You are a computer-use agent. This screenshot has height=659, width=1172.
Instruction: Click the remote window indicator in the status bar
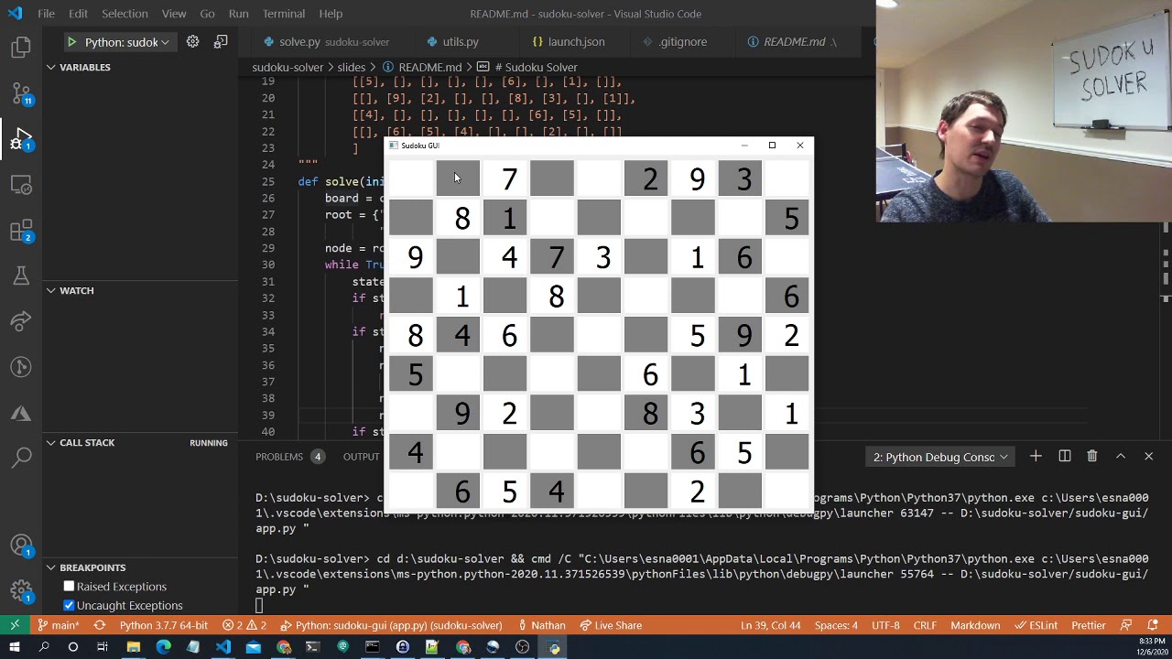point(15,625)
